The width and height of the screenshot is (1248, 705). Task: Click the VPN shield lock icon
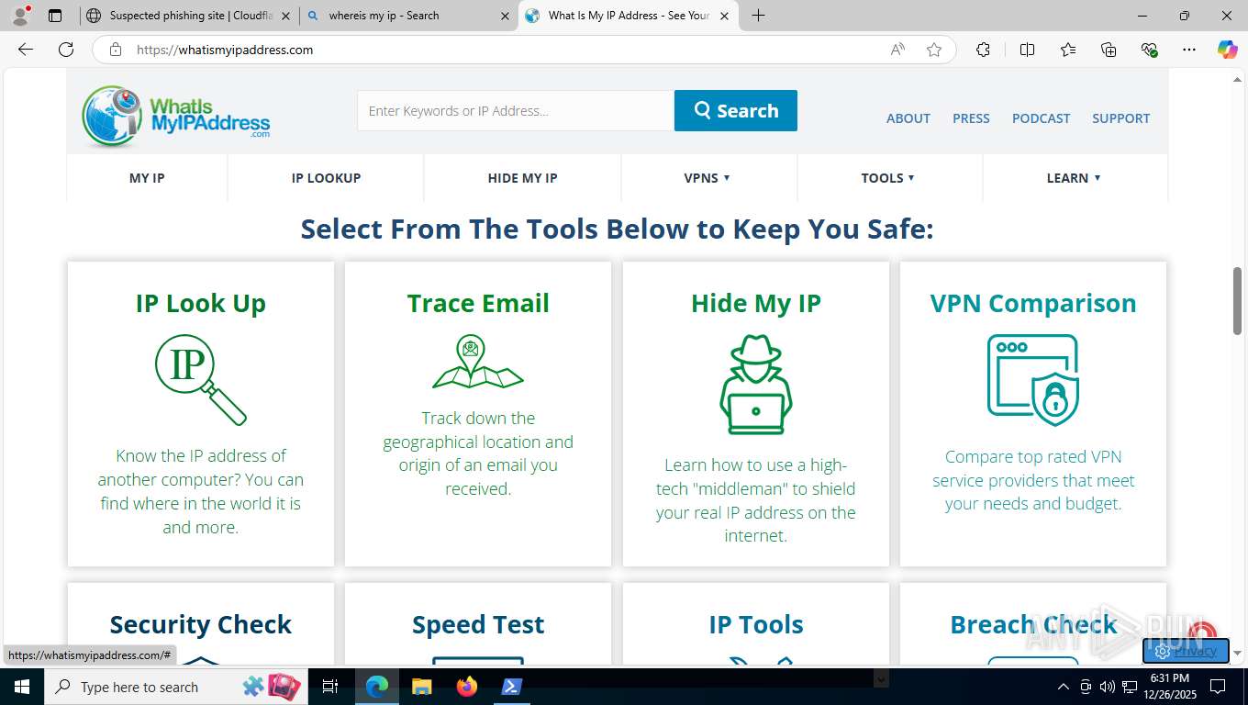point(1033,379)
